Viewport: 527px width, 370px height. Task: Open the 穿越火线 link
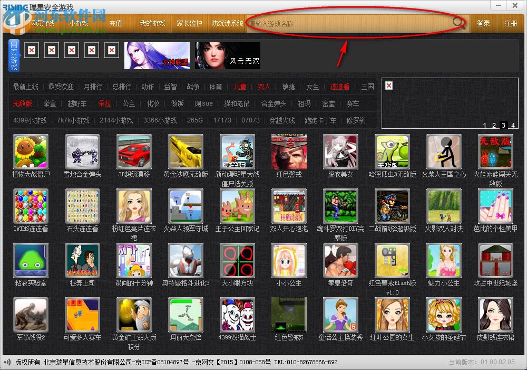282,120
